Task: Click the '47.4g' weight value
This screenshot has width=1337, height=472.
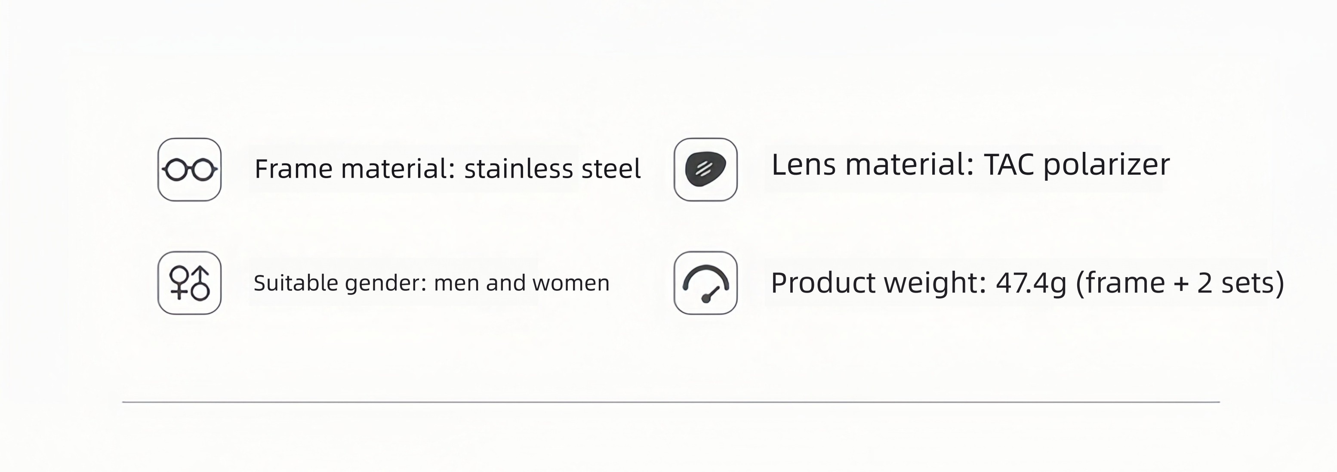Action: [1031, 284]
